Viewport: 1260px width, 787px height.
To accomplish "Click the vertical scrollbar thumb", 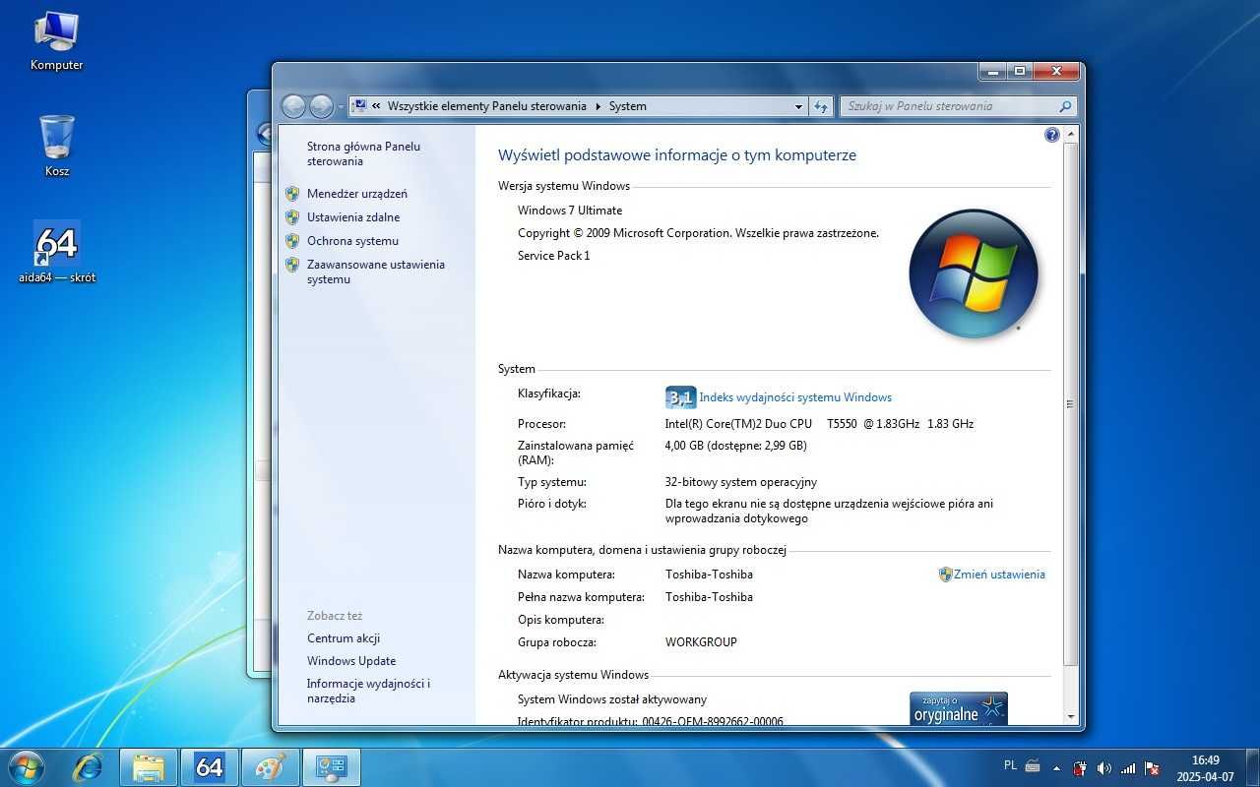I will point(1071,403).
